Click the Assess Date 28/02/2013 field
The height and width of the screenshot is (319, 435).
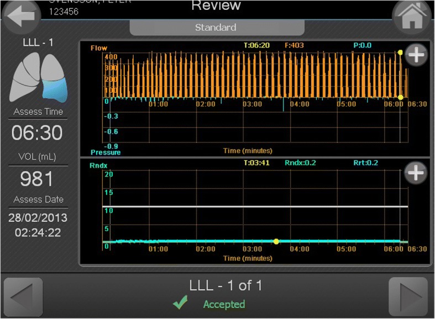click(x=38, y=217)
